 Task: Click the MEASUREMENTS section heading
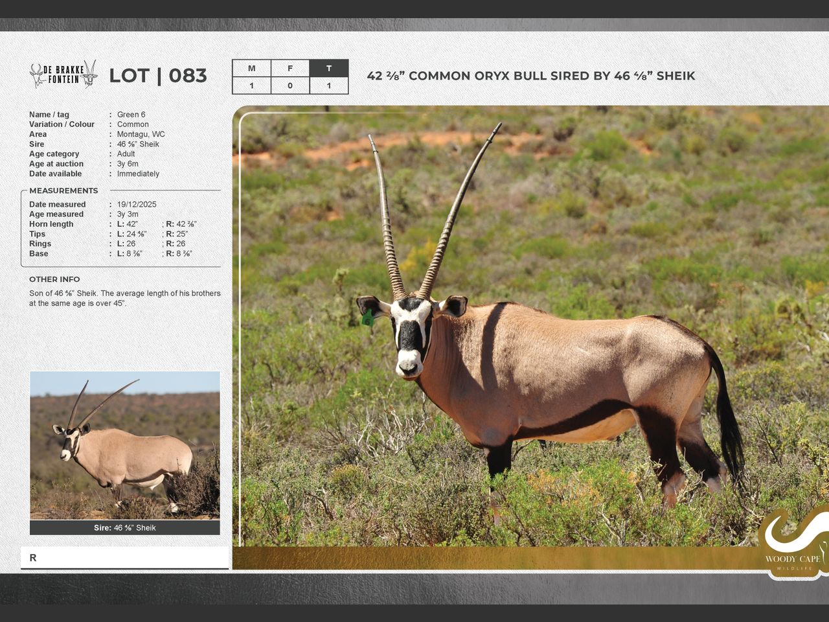tap(63, 190)
